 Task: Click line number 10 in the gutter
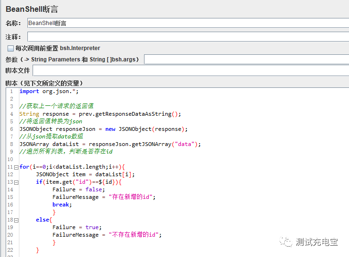10,160
